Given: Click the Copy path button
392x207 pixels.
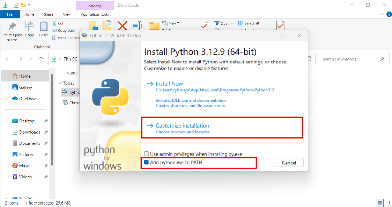Looking at the screenshot, I should 64,30.
